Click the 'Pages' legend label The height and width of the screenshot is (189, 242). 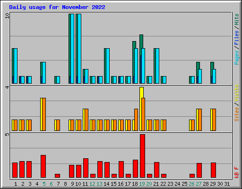pos(236,58)
